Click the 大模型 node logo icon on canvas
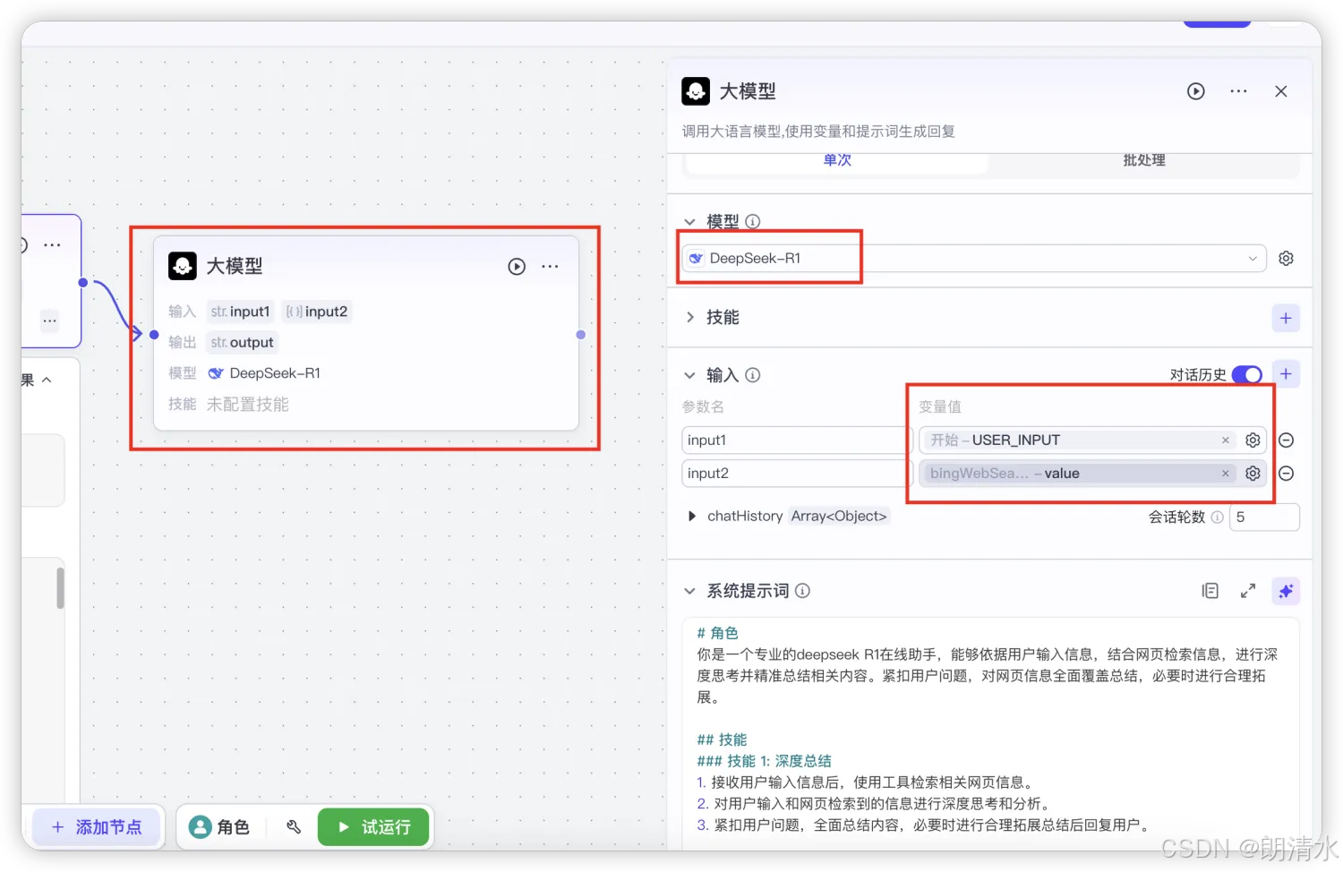The height and width of the screenshot is (872, 1343). click(x=183, y=266)
